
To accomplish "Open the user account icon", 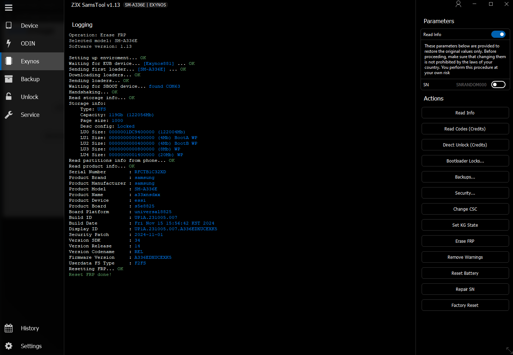I will coord(458,4).
